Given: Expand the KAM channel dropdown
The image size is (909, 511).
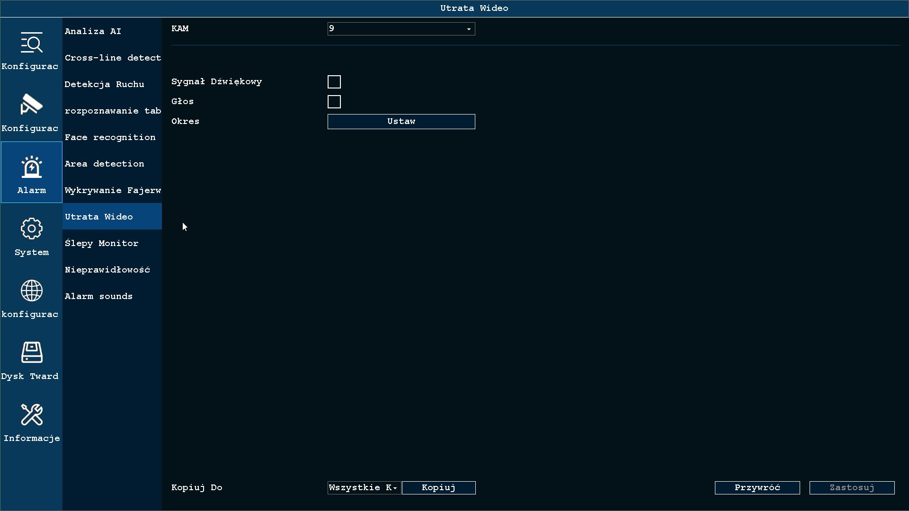Looking at the screenshot, I should point(401,29).
